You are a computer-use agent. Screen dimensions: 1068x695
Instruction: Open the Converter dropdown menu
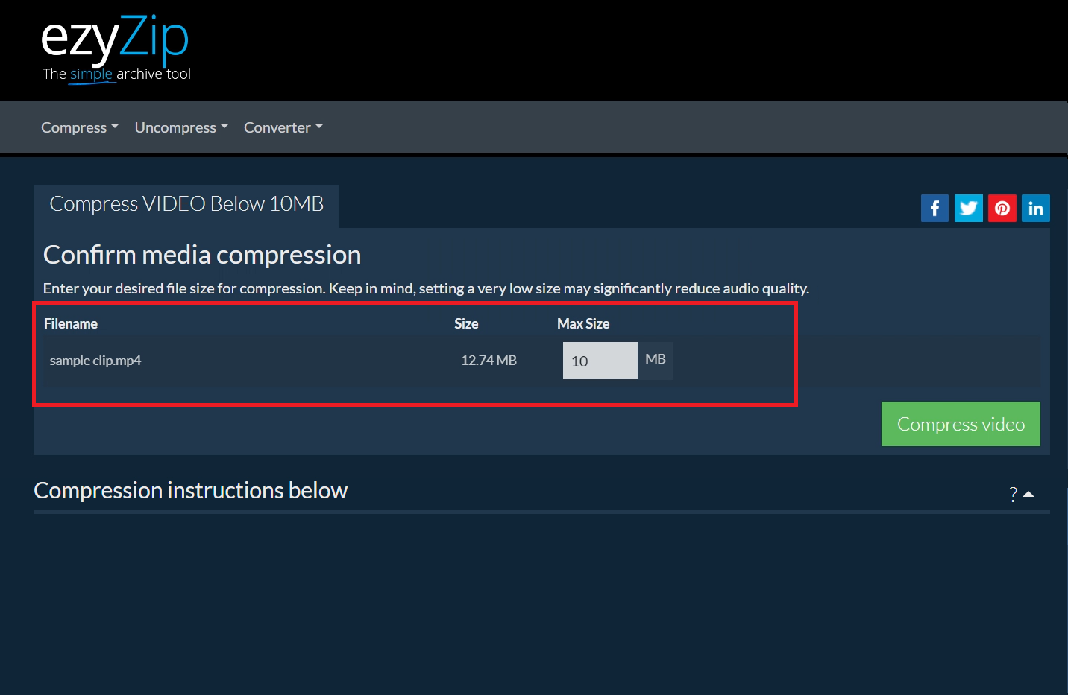pos(283,127)
